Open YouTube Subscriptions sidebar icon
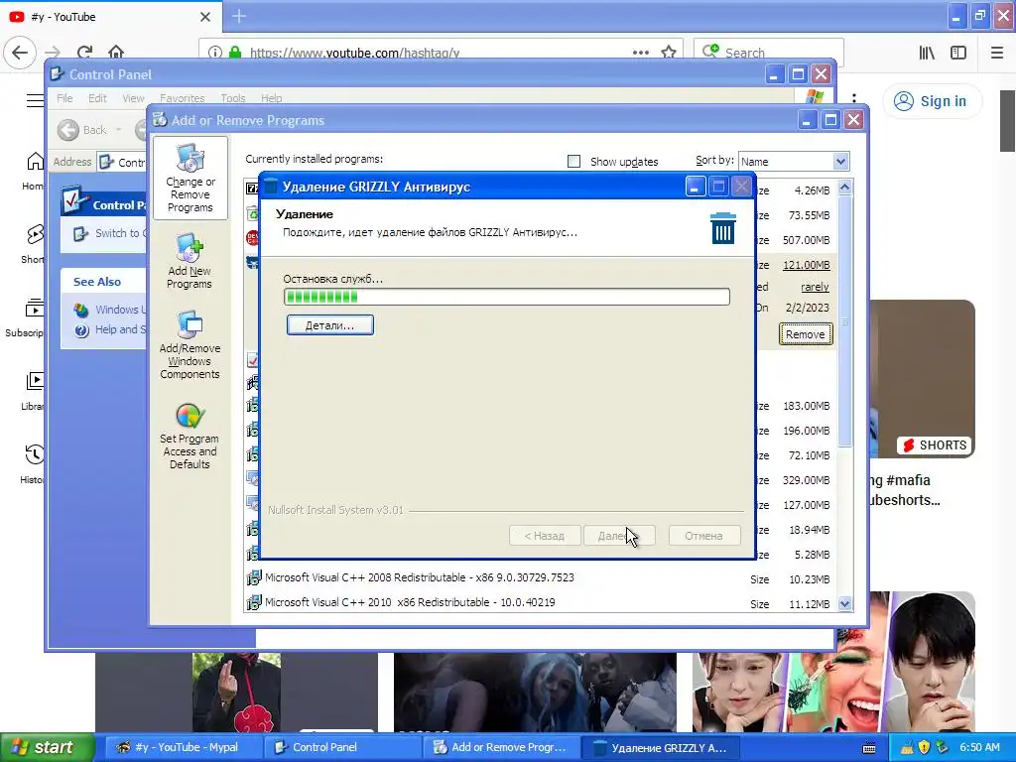 35,308
